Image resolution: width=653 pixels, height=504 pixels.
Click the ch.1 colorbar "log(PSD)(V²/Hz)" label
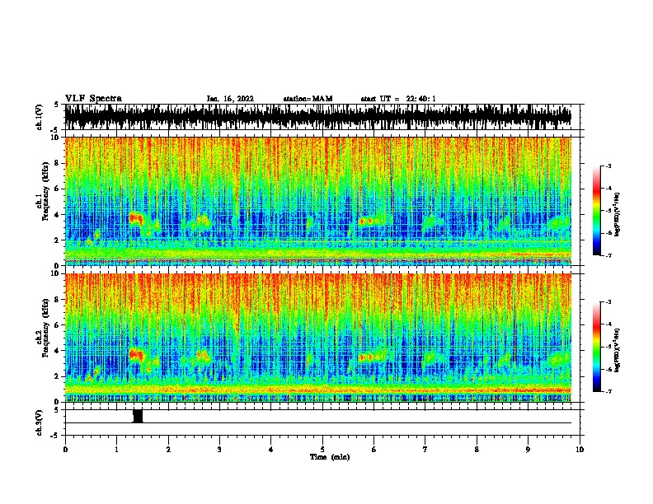(x=617, y=215)
